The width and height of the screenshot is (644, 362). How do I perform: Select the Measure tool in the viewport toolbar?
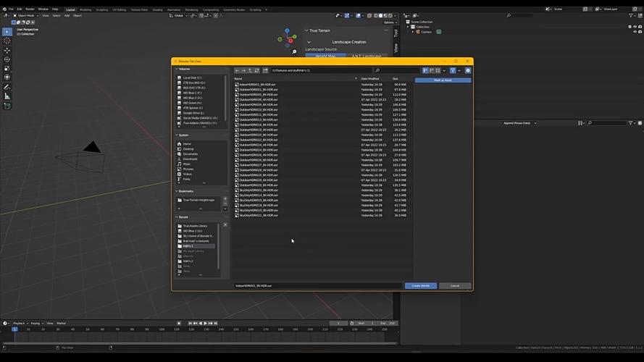(x=7, y=96)
